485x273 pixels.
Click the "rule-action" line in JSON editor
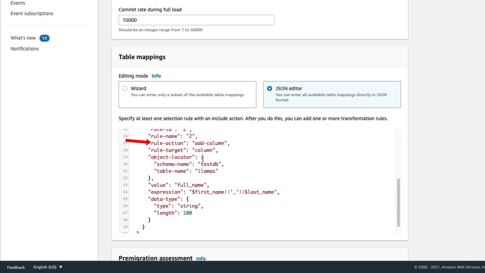click(190, 143)
